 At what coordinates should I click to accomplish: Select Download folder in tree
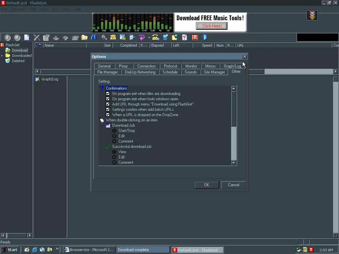tap(20, 50)
